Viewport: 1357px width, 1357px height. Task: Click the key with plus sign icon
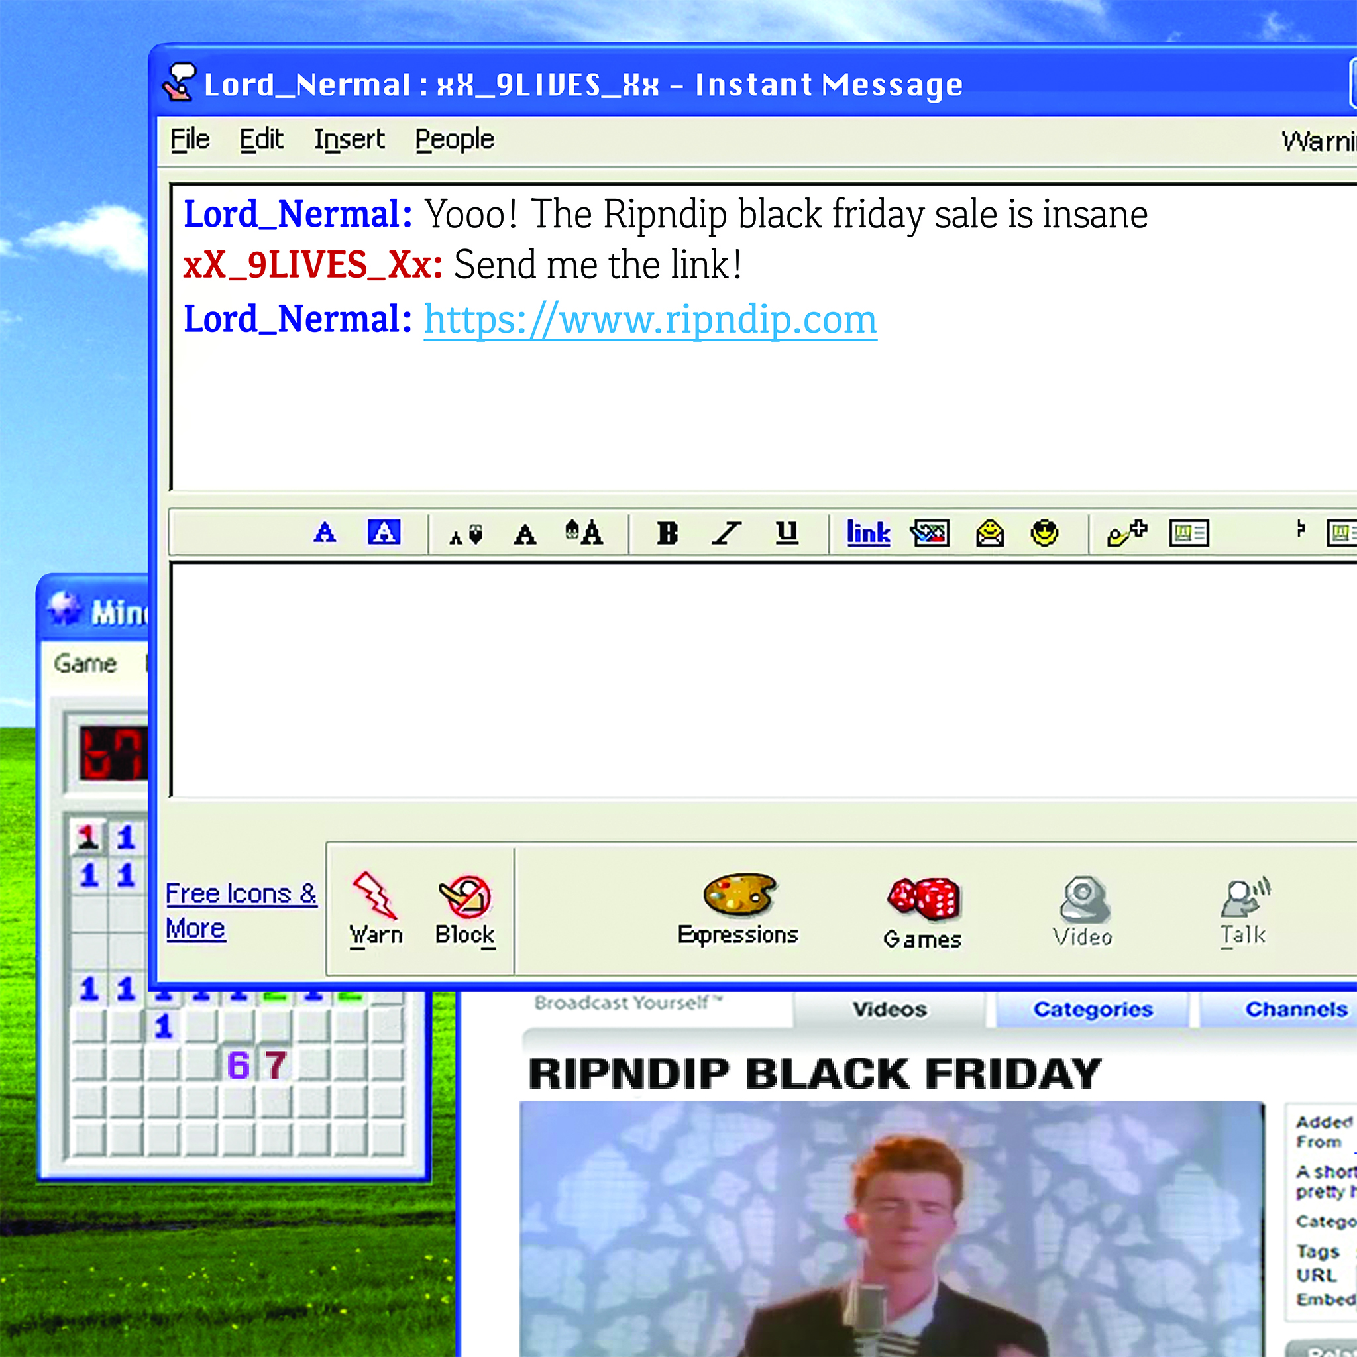1126,533
